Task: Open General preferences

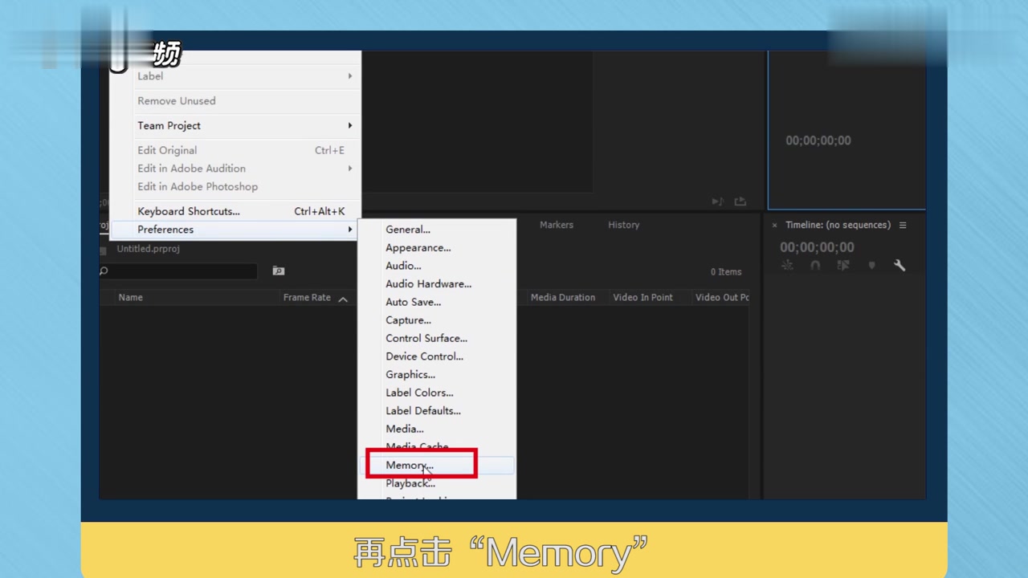Action: (x=408, y=230)
